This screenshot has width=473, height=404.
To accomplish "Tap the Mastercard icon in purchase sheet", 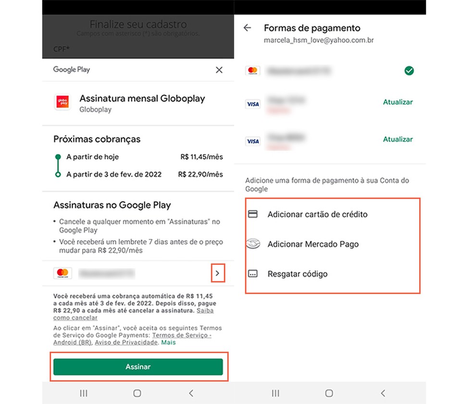I will click(x=63, y=273).
